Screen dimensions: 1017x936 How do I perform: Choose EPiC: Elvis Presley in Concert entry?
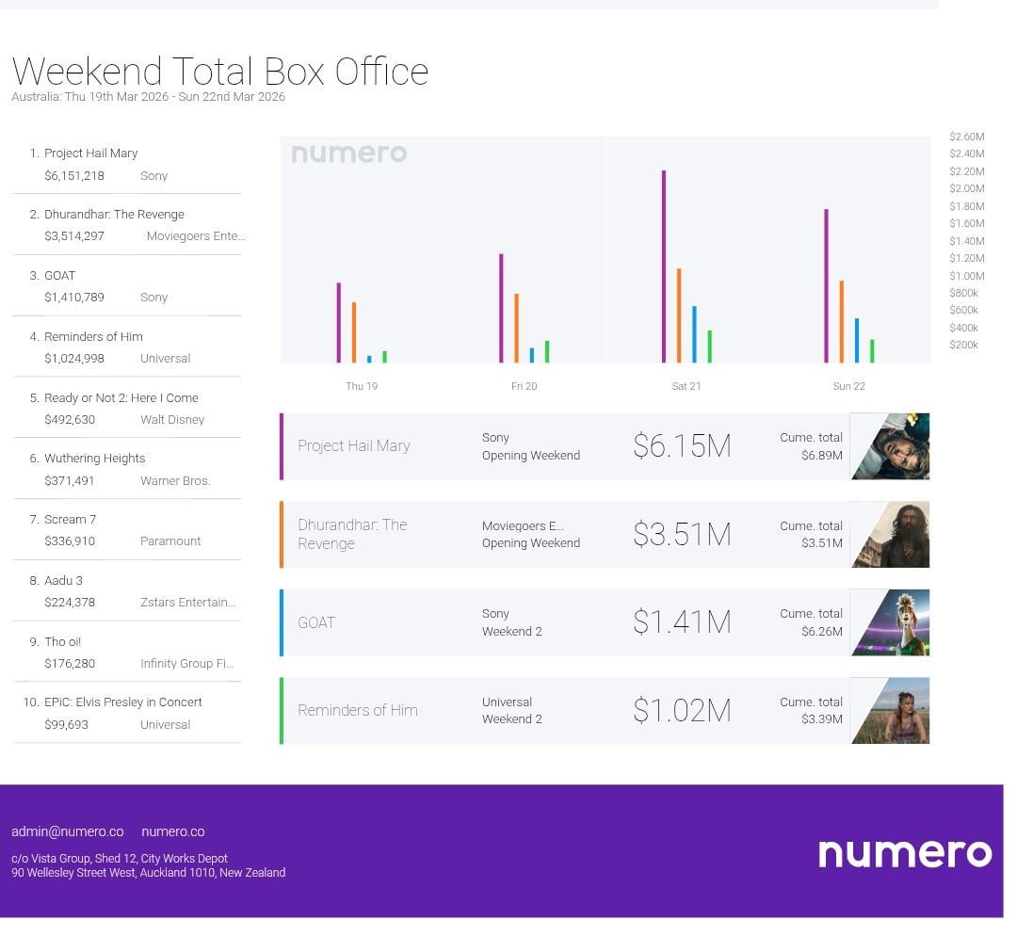[x=122, y=702]
